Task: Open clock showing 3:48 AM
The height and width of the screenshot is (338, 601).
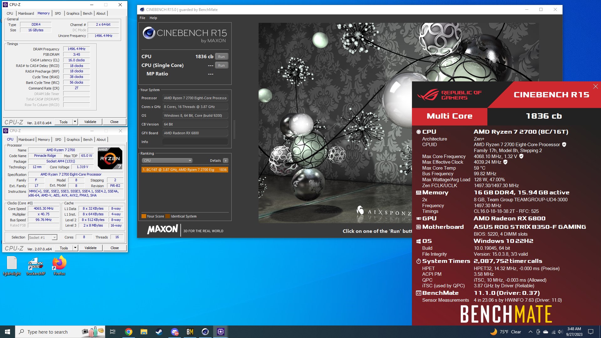Action: (x=574, y=332)
